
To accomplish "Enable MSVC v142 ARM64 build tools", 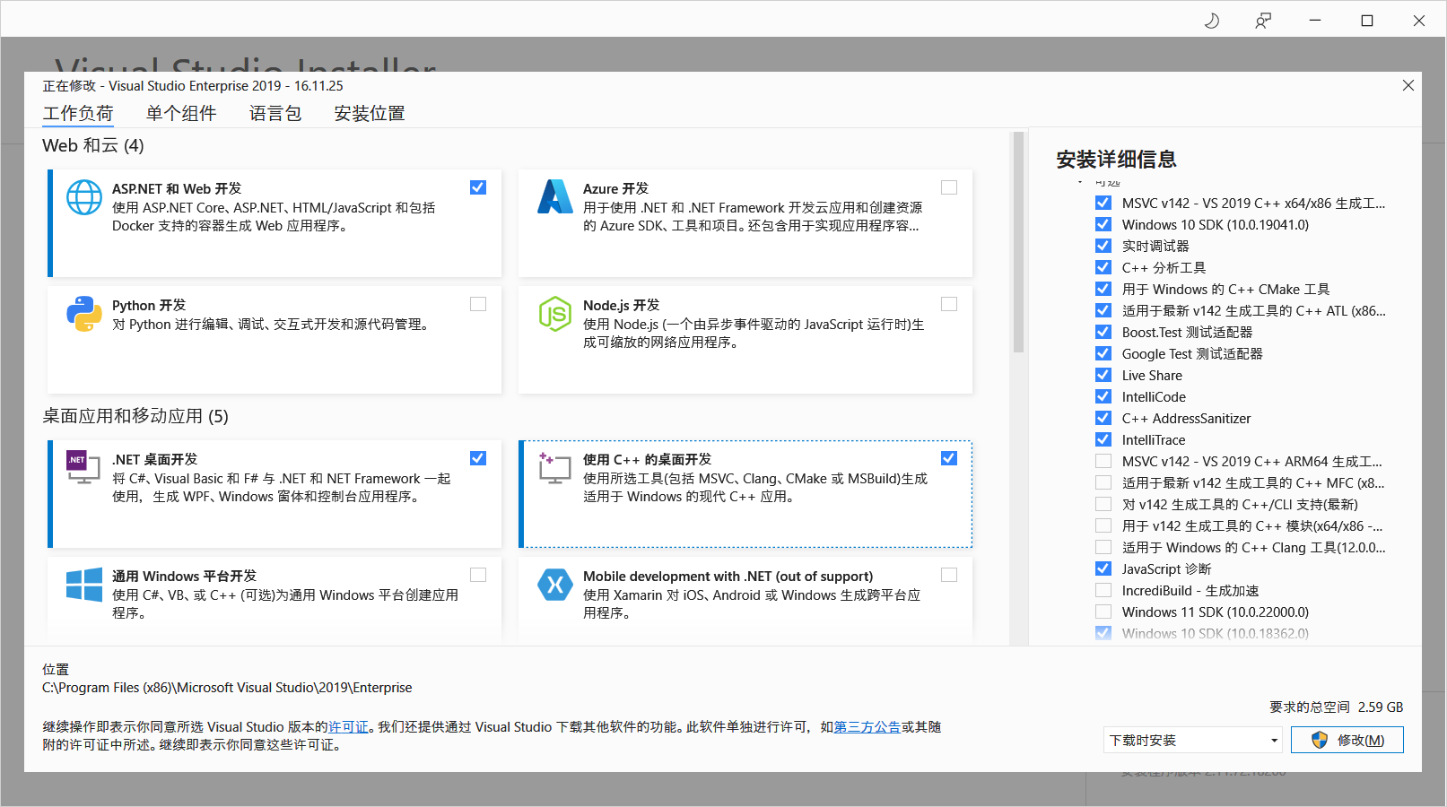I will (x=1103, y=461).
